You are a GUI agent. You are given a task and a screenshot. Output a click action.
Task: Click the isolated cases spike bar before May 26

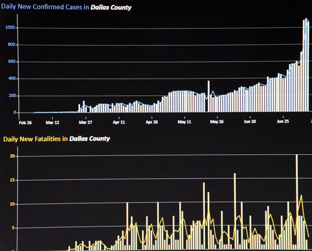click(x=209, y=96)
